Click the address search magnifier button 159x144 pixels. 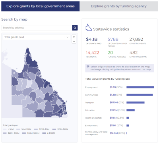pos(75,28)
